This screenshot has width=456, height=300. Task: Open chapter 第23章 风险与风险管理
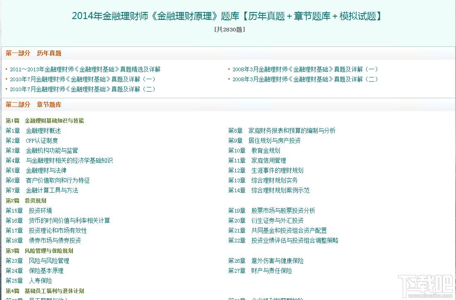37,261
